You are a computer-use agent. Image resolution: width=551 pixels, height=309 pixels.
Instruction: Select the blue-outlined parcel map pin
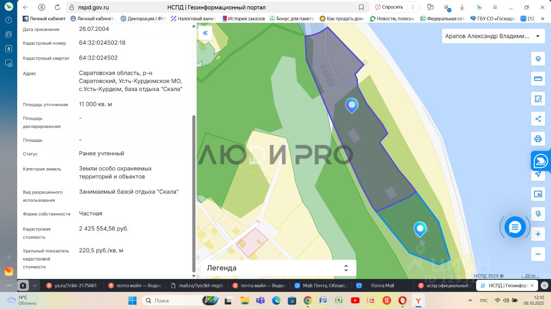420,229
